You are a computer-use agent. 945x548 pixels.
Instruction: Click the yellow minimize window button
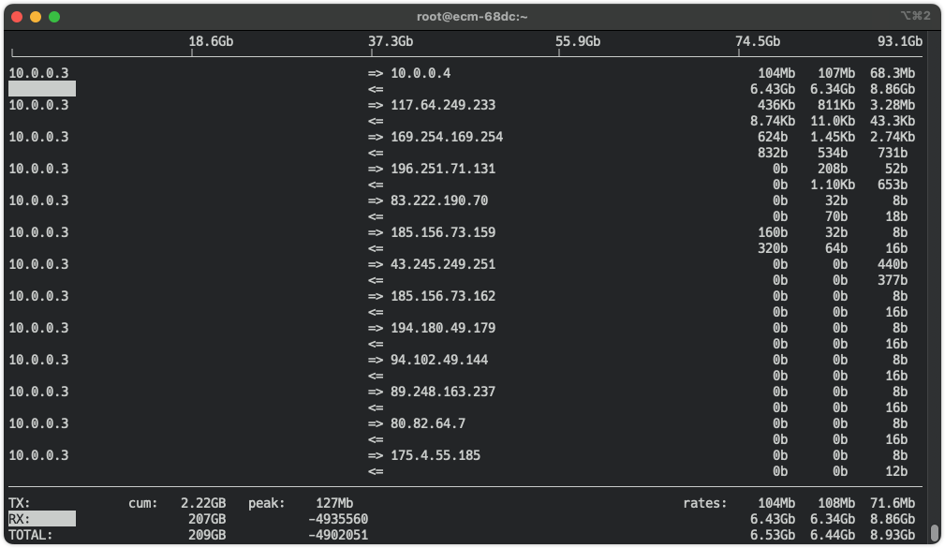click(36, 16)
